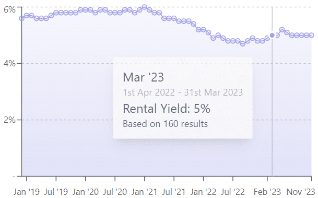Viewport: 318px width, 198px height.
Task: Select the first data point on the yield line
Action: click(22, 18)
